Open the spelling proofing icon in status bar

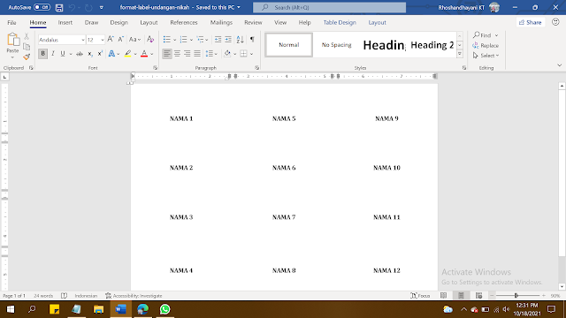point(64,296)
